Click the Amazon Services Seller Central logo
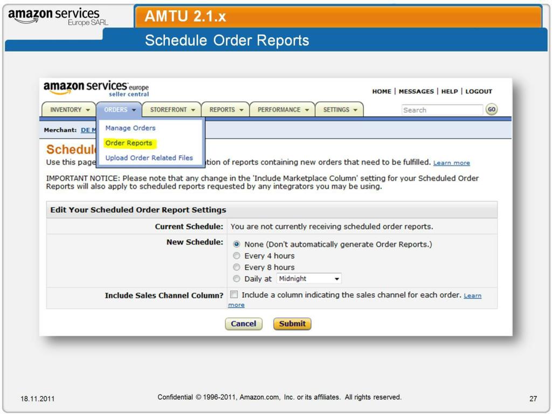 pyautogui.click(x=96, y=89)
